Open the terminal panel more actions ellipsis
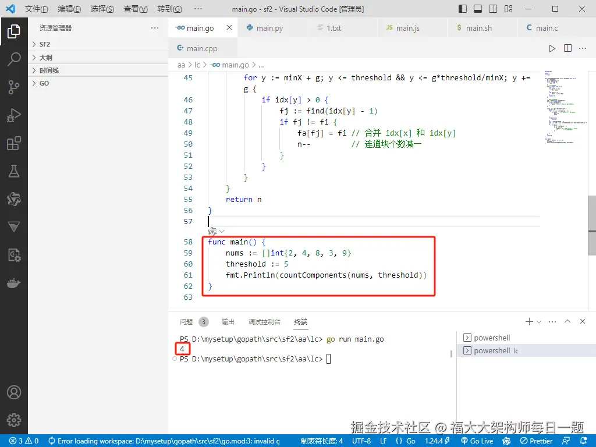The image size is (596, 447). 552,321
